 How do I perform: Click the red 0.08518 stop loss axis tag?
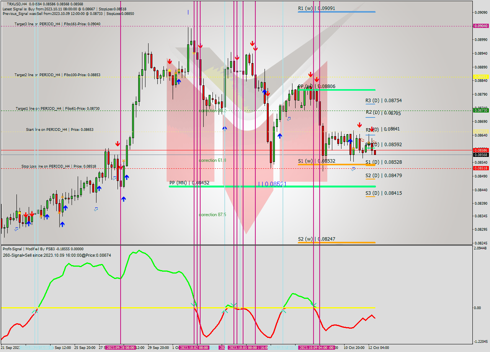[x=481, y=168]
